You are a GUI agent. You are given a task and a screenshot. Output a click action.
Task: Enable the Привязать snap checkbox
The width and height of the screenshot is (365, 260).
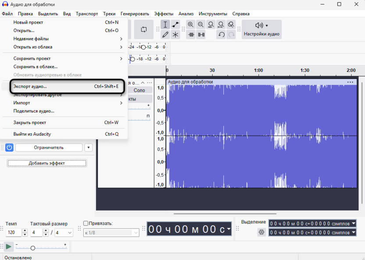click(86, 223)
